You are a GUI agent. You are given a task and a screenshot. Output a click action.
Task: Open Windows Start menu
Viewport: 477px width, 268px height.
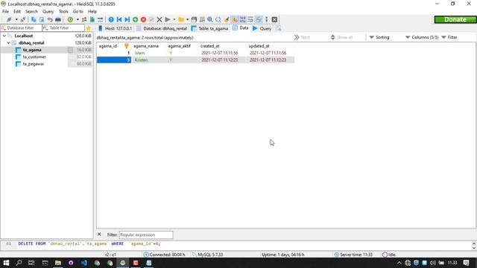(6, 263)
